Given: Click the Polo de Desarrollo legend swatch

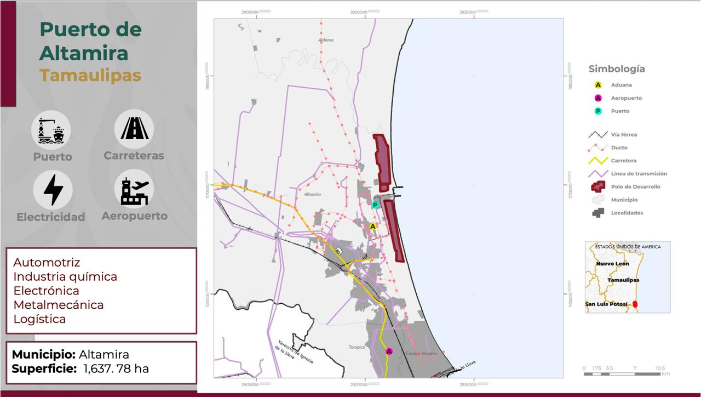Looking at the screenshot, I should coord(598,186).
